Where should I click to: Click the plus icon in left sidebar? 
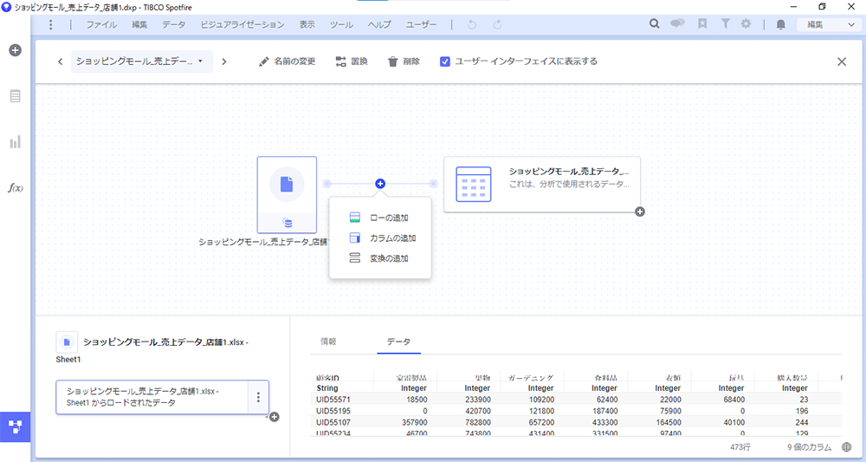point(16,50)
